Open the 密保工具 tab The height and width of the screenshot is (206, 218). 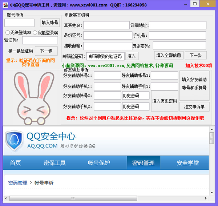coord(54,163)
